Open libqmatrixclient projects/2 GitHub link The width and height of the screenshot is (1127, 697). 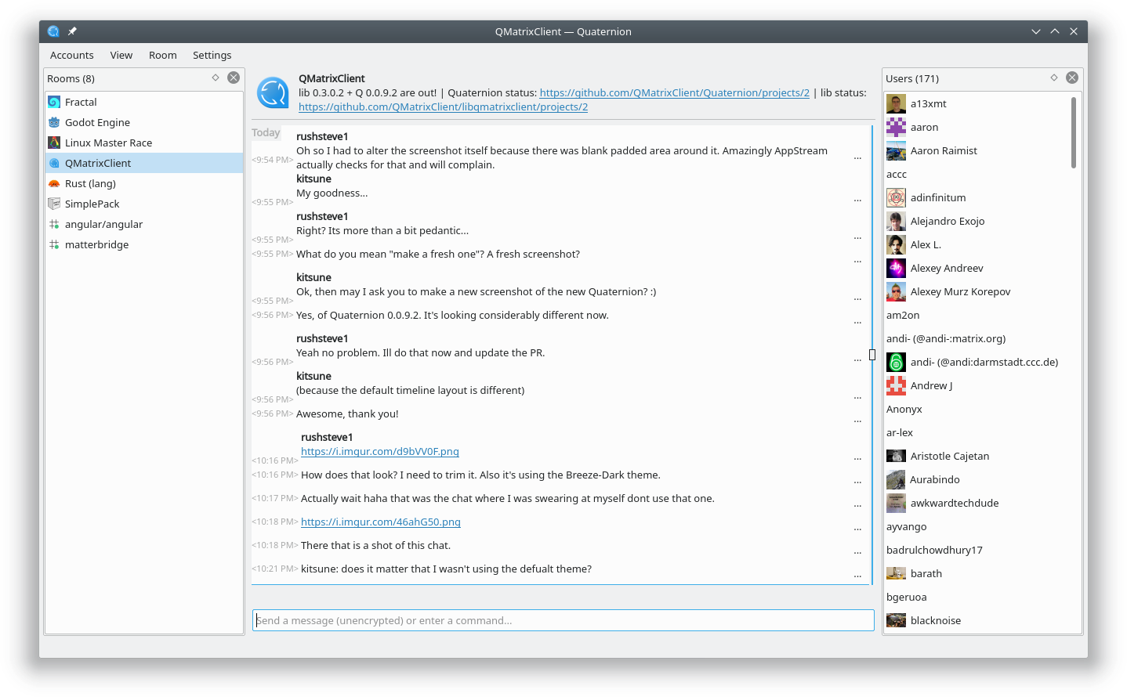tap(444, 107)
